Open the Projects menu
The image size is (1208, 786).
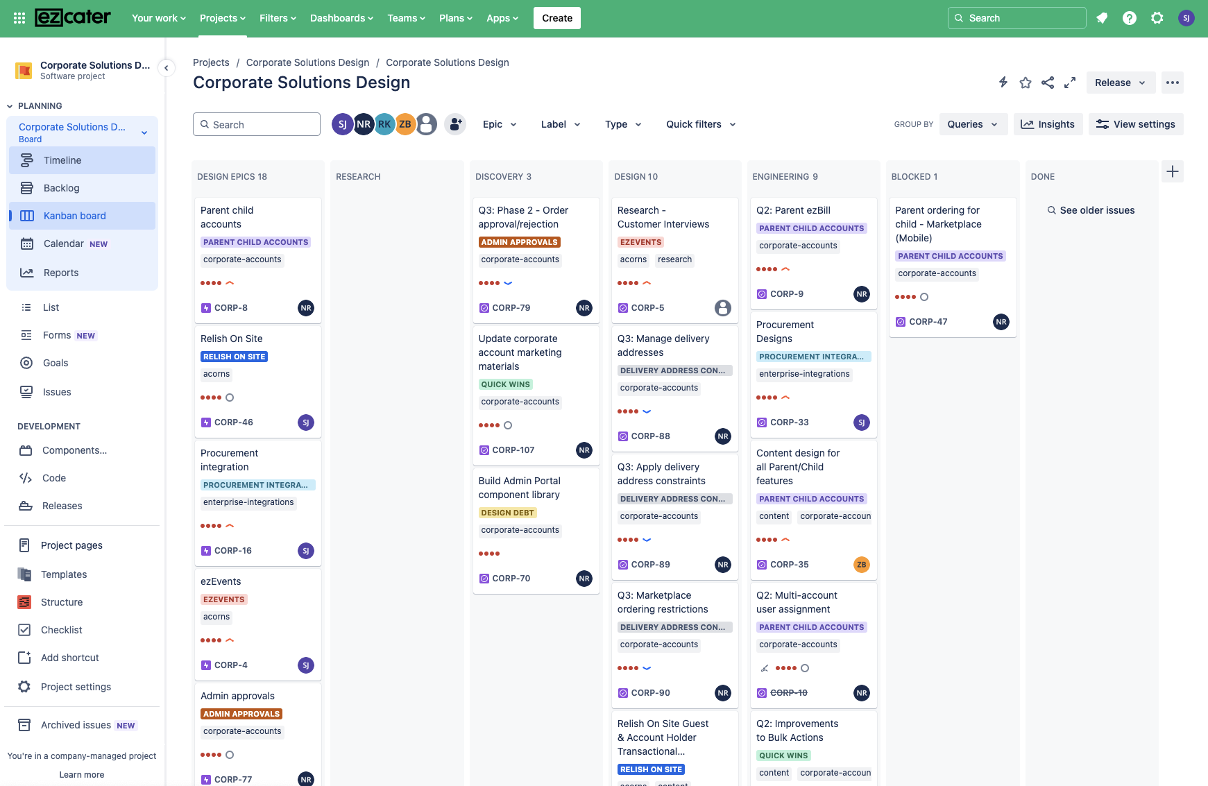pos(223,18)
